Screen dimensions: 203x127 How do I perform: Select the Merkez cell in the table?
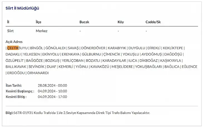point(41,31)
